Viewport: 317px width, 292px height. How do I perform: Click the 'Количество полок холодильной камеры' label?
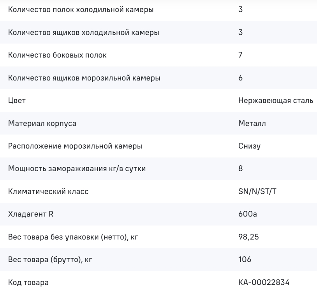[x=81, y=9]
